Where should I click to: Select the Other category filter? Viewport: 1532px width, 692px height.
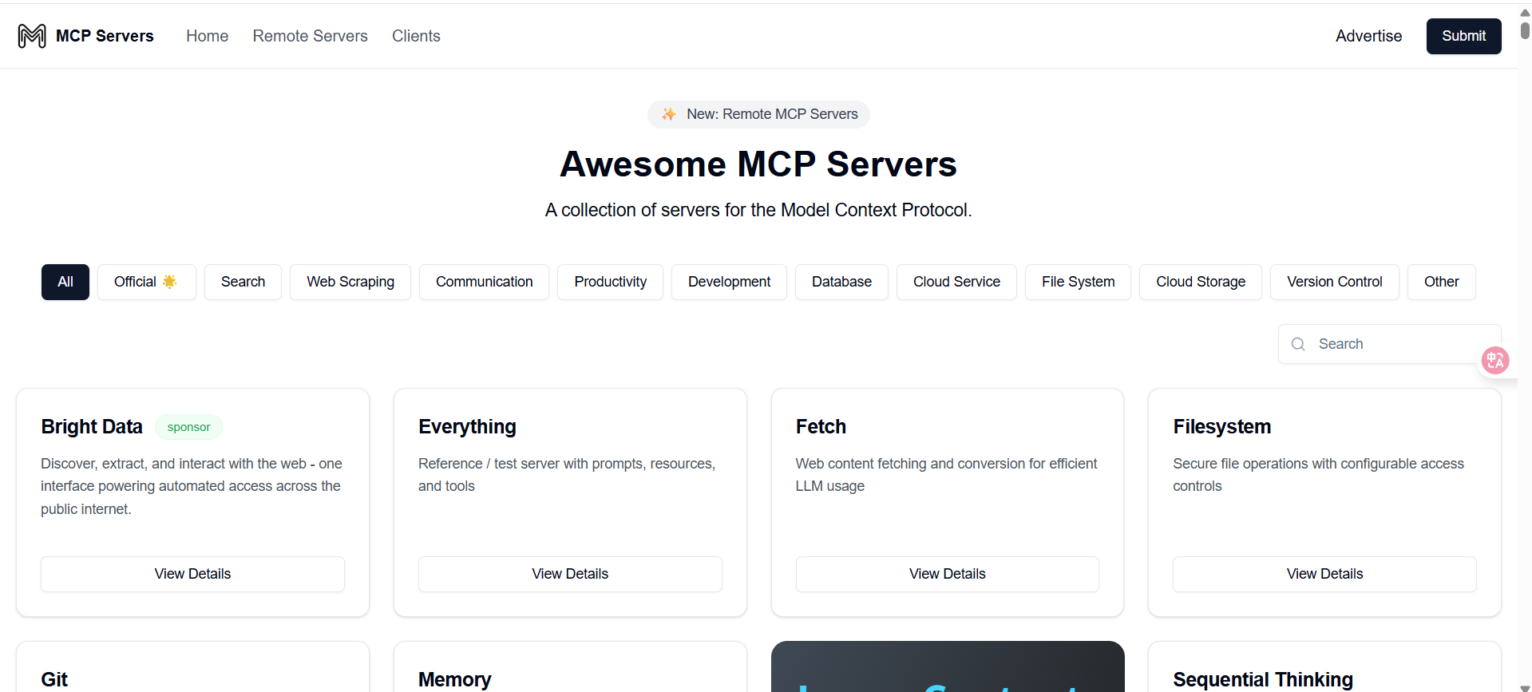pos(1441,282)
